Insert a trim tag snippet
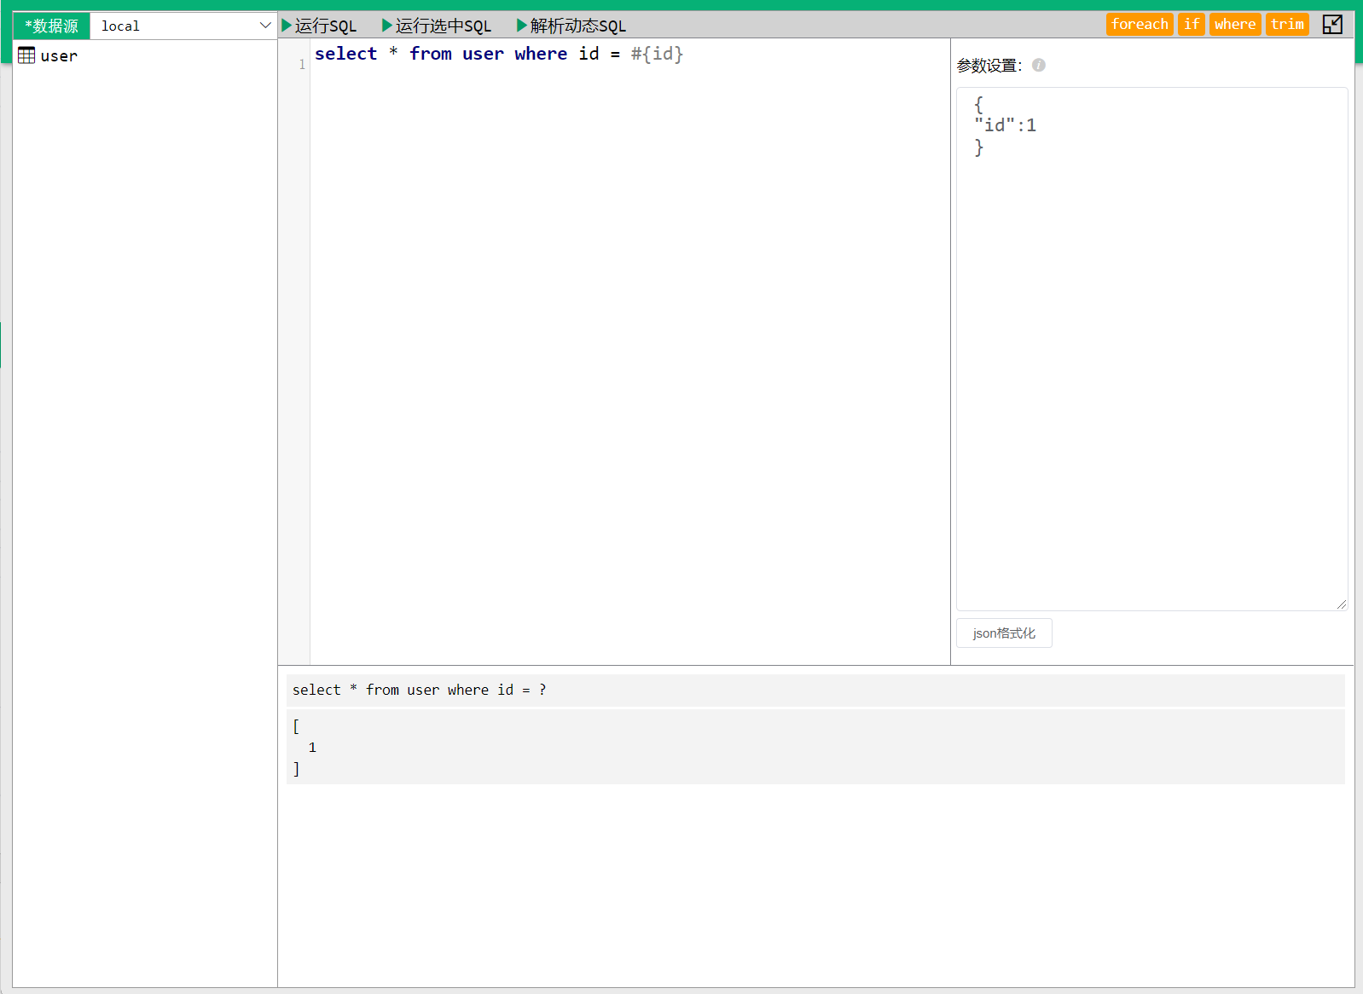The image size is (1363, 994). pyautogui.click(x=1286, y=25)
